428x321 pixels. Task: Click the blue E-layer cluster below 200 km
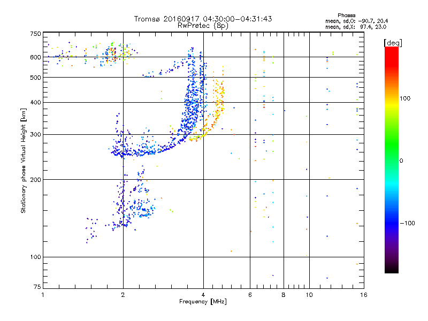(131, 202)
